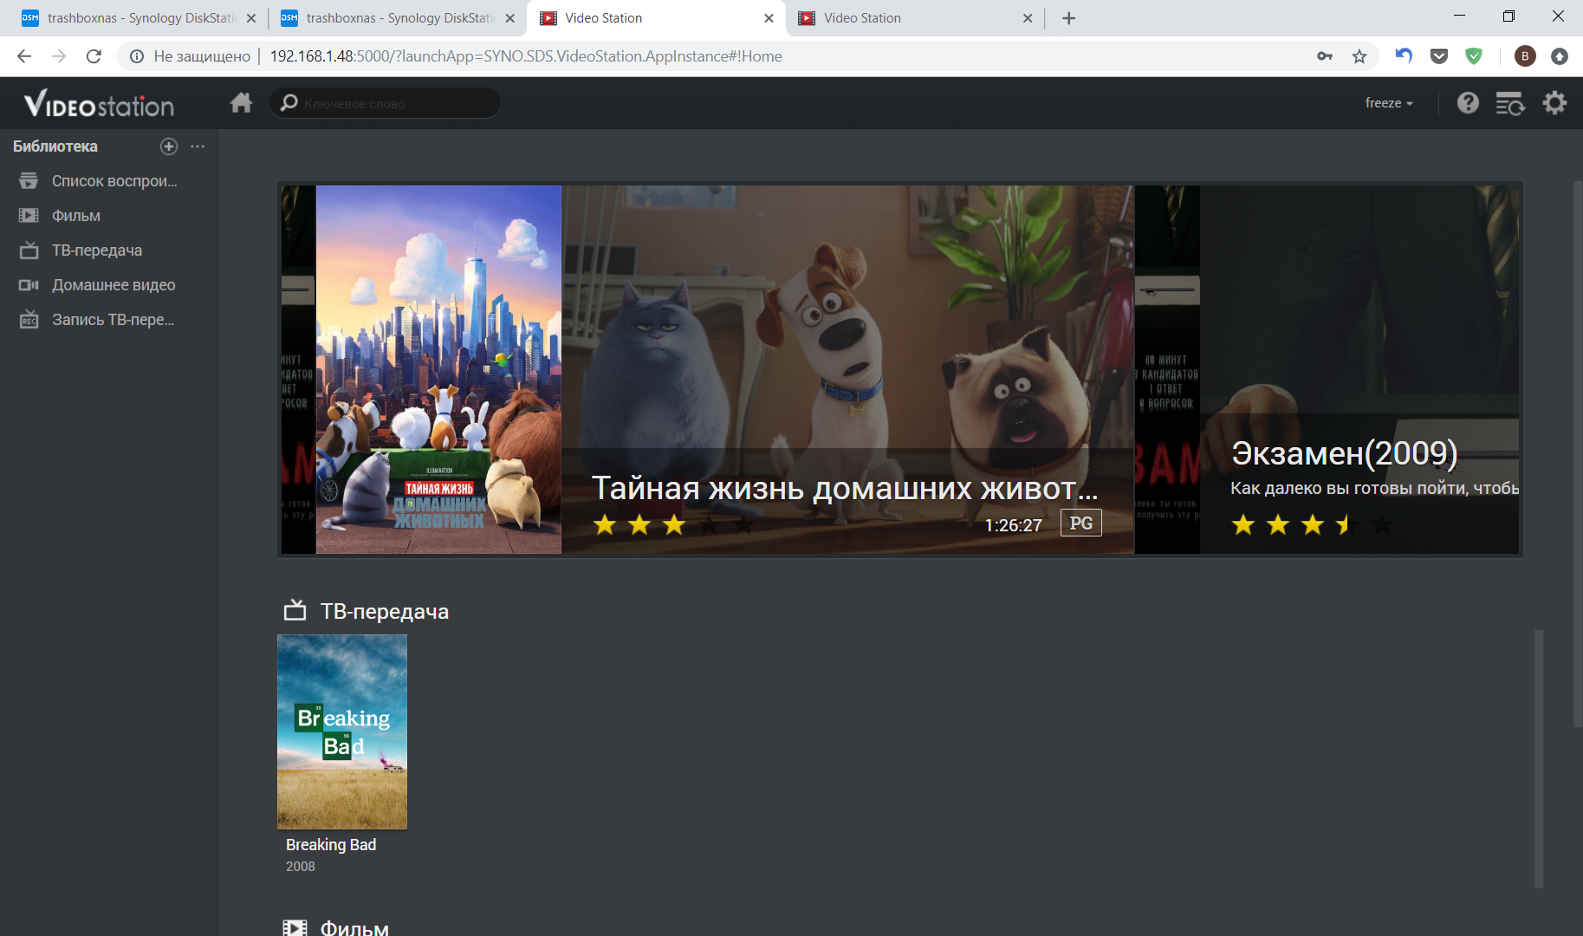Open the Домашнее видео library
The image size is (1583, 936).
point(109,285)
